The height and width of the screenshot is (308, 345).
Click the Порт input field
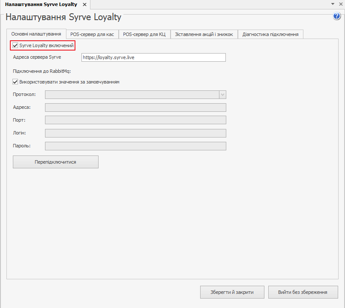coord(135,120)
